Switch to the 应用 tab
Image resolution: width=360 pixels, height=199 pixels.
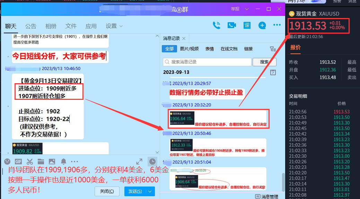point(91,26)
